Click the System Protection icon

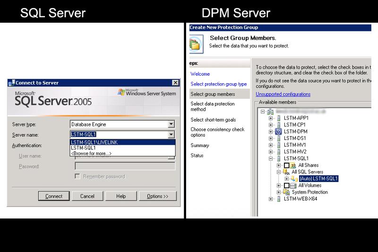click(x=286, y=192)
